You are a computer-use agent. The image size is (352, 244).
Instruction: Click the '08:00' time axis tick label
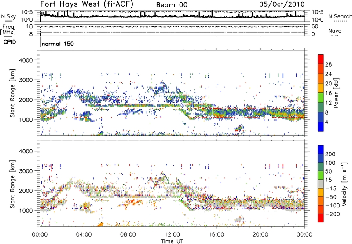[x=128, y=235]
